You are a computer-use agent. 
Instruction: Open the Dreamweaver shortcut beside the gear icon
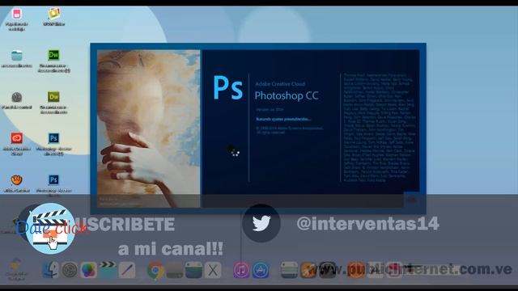tap(53, 97)
